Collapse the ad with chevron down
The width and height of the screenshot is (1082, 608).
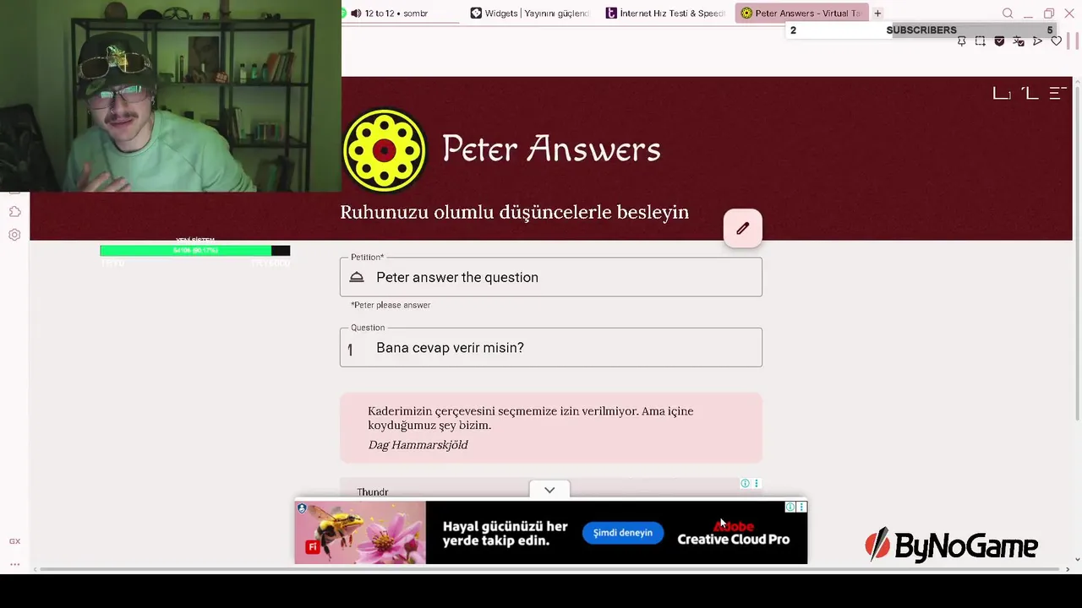coord(549,490)
